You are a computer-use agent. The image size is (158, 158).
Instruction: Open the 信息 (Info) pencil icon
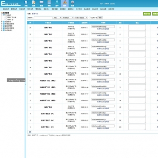(x=34, y=3)
